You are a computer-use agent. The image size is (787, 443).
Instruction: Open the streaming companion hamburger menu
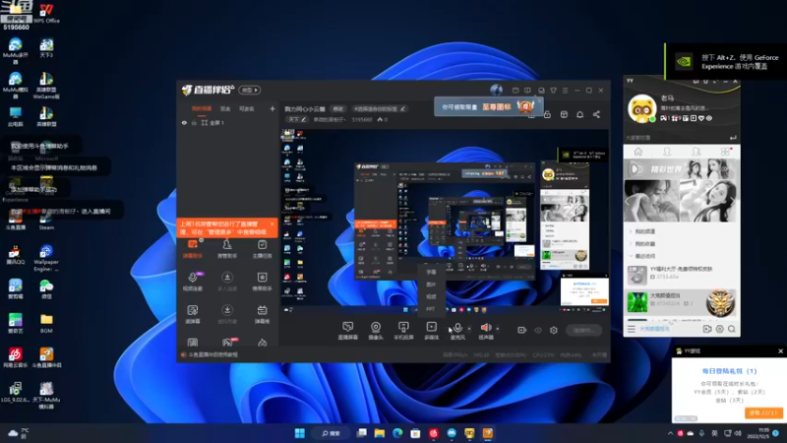(x=565, y=91)
